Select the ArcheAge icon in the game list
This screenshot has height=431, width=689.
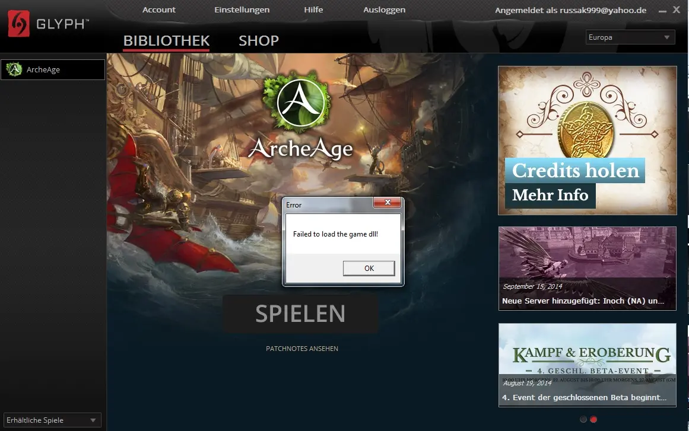[x=14, y=69]
